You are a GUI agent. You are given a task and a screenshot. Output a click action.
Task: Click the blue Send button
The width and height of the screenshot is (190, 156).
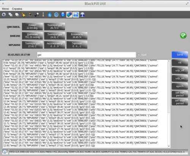click(180, 55)
